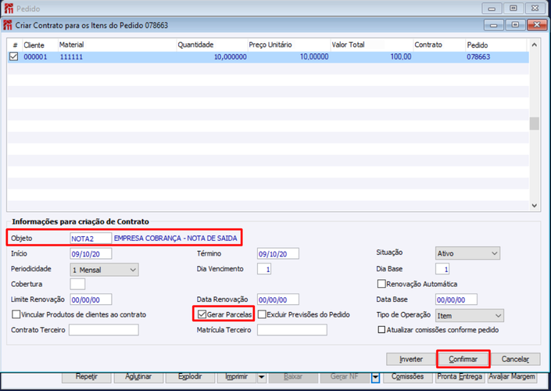551x391 pixels.
Task: Toggle the Gerar Parcelas checkbox
Action: click(202, 314)
